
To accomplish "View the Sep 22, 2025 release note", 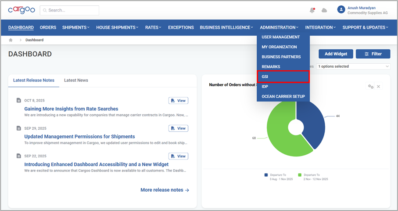I will [178, 156].
